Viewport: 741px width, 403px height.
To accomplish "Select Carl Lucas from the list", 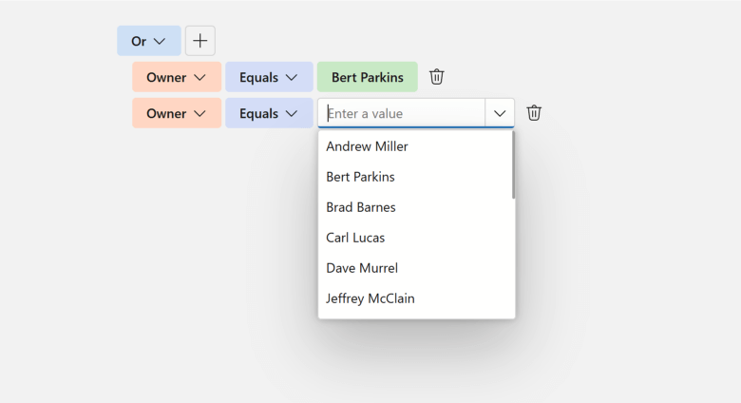I will 355,238.
